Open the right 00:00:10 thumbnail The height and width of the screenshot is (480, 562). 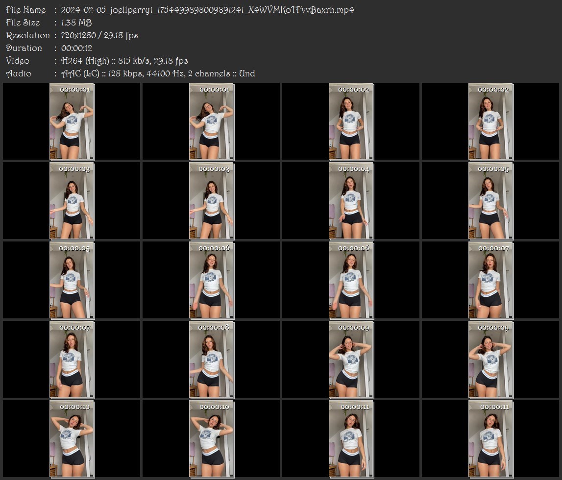tap(212, 439)
